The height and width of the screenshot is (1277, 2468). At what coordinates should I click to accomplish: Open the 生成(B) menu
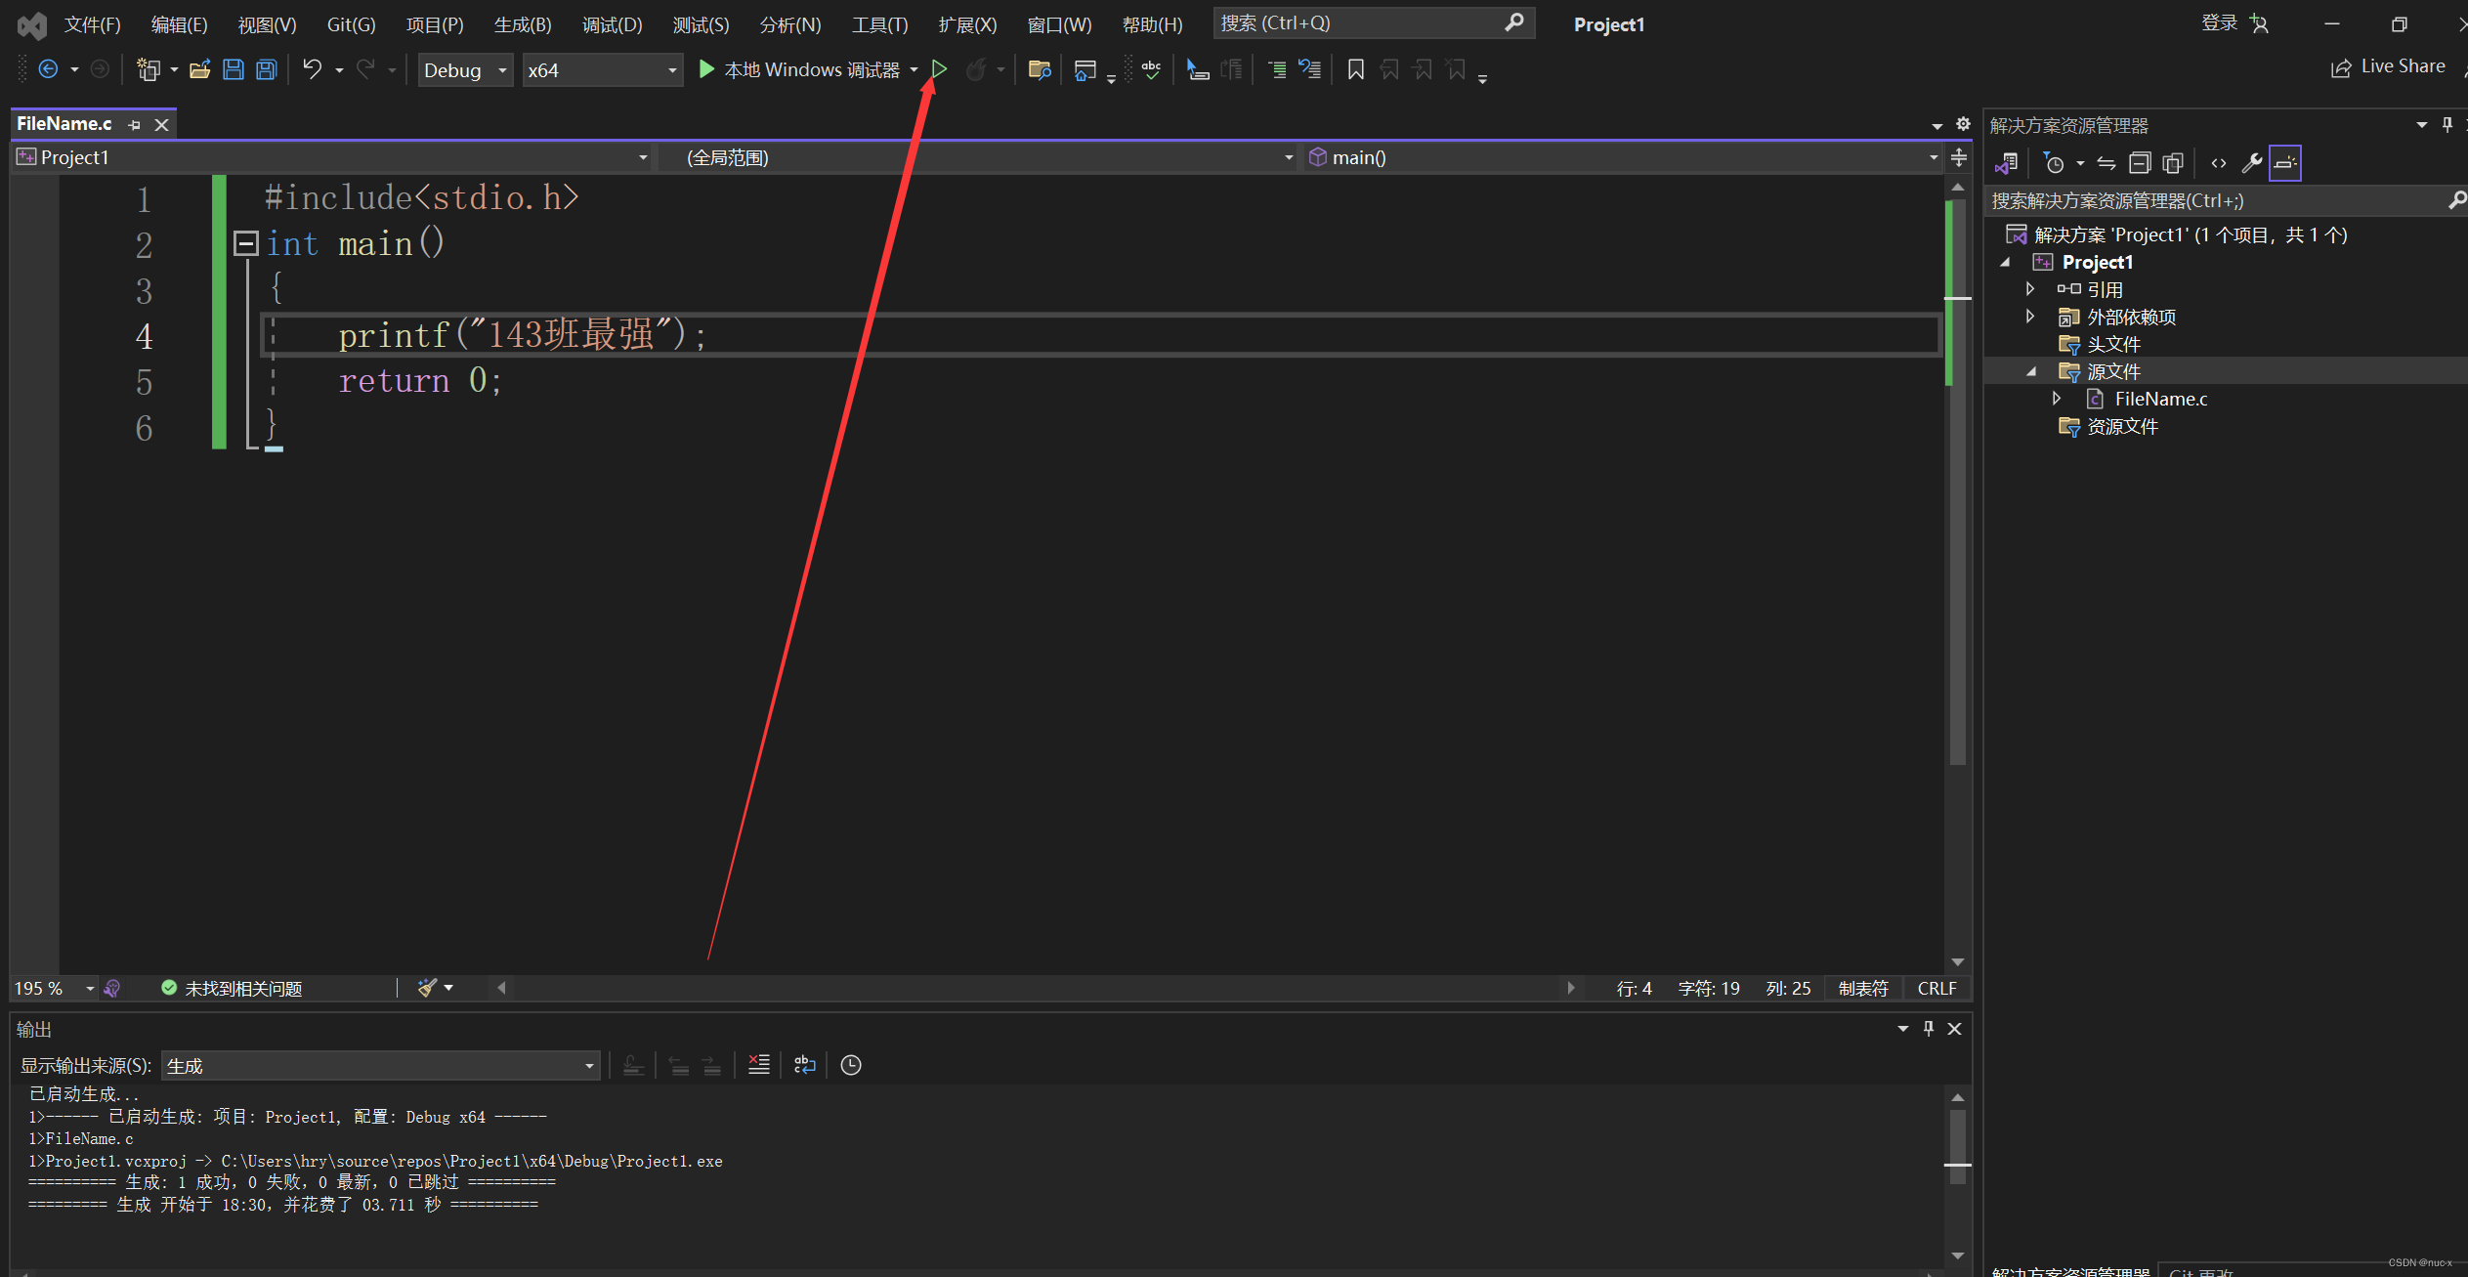point(522,24)
